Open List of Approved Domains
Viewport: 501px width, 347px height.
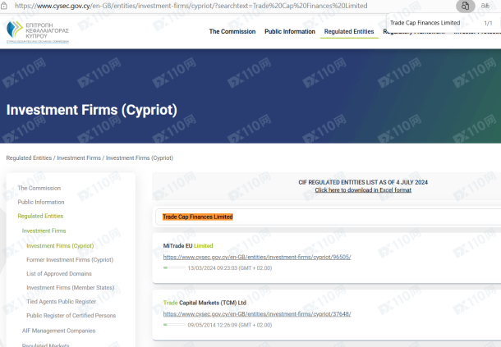(x=59, y=274)
